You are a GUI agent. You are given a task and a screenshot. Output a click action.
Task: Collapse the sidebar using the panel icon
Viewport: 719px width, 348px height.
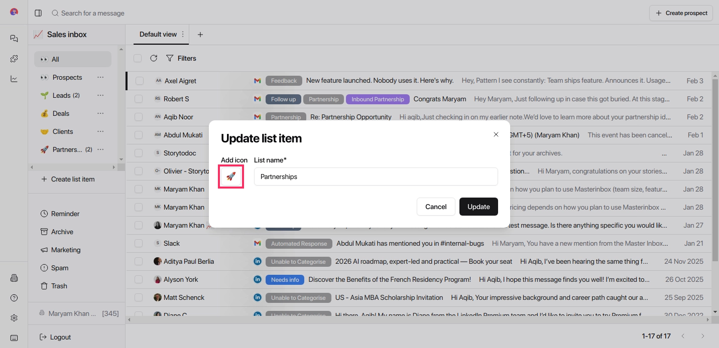coord(38,13)
